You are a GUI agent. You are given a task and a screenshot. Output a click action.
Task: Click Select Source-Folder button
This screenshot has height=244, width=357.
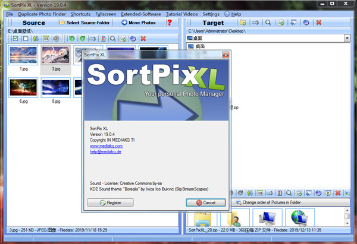[x=85, y=23]
